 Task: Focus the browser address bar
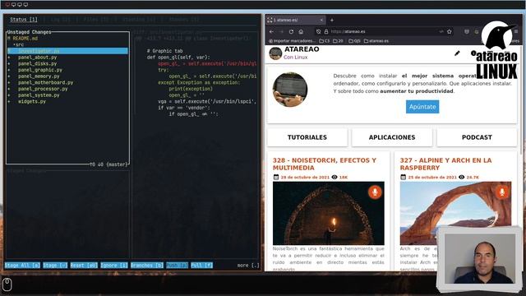(384, 31)
